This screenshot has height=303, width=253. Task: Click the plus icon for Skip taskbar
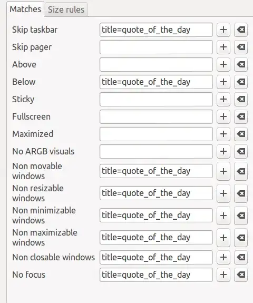click(223, 30)
